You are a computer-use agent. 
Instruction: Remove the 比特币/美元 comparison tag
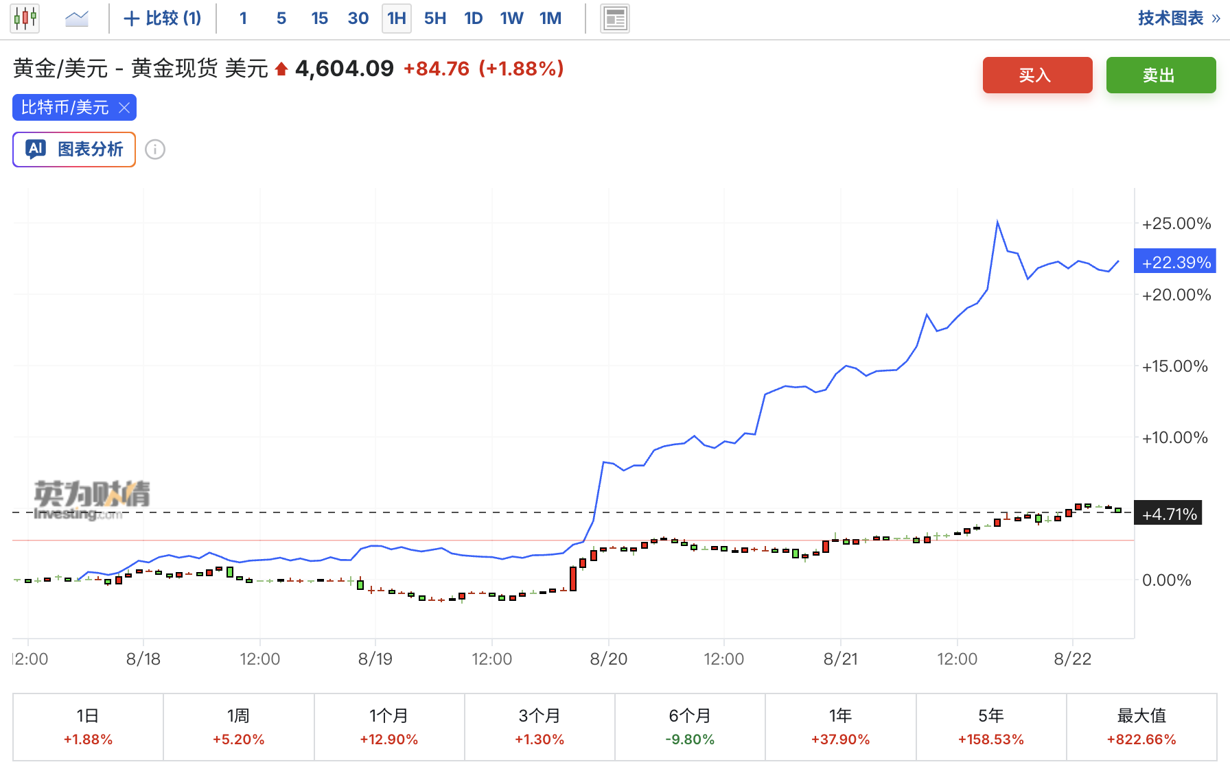(x=124, y=108)
